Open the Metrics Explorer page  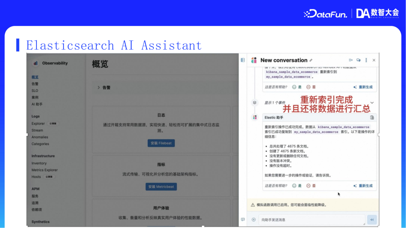44,170
